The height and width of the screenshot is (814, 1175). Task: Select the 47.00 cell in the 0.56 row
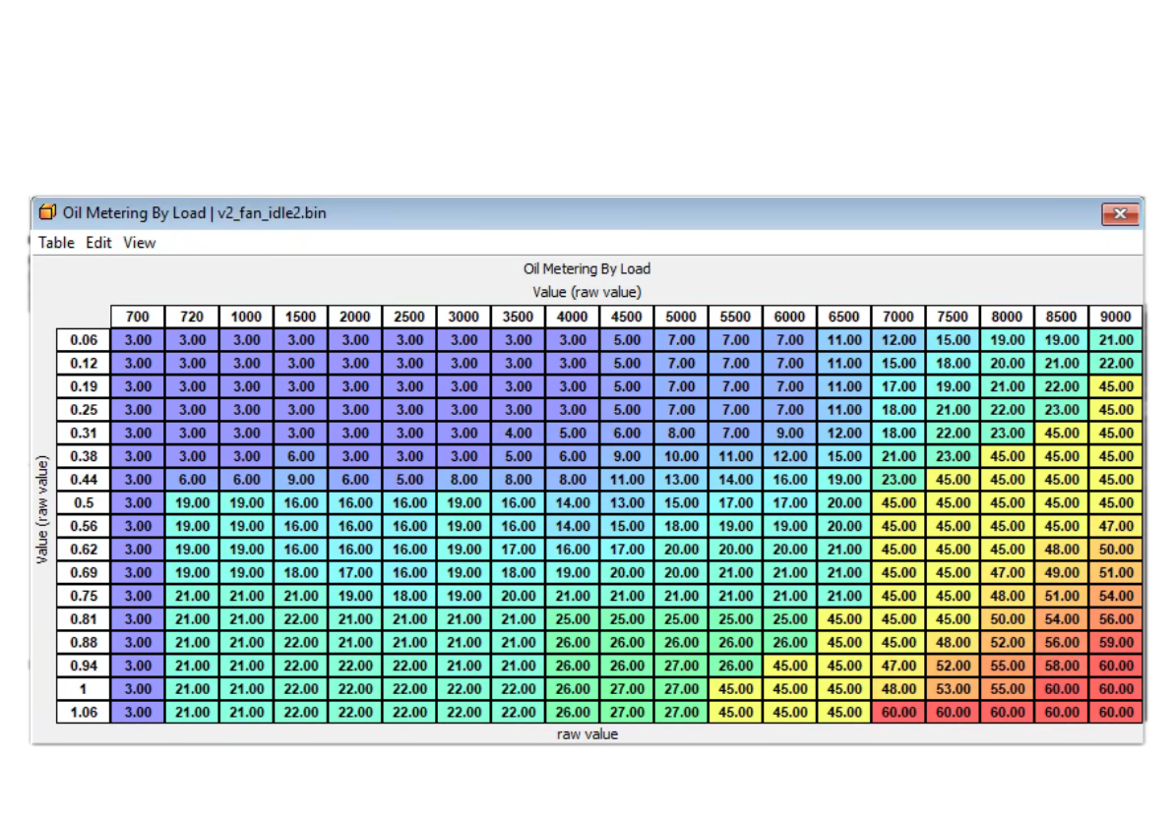click(1115, 526)
